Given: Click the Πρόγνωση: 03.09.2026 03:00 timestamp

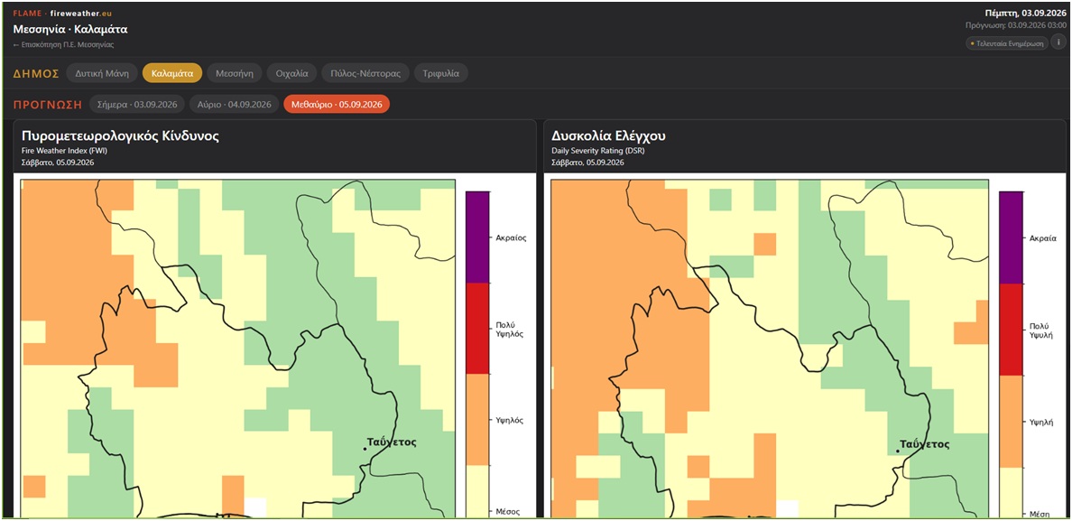Looking at the screenshot, I should (x=1015, y=25).
